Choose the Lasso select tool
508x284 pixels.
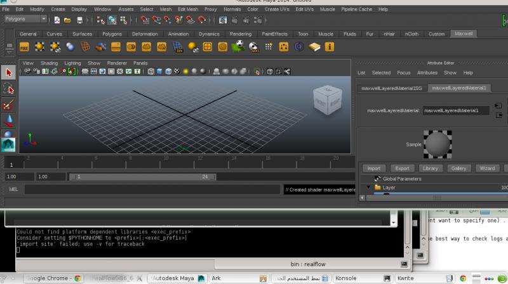click(x=8, y=89)
